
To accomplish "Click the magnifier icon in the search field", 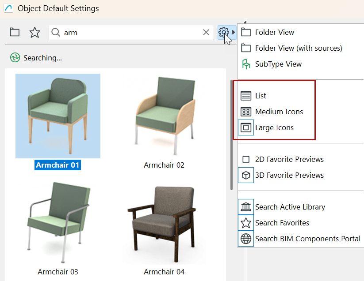I will [56, 32].
